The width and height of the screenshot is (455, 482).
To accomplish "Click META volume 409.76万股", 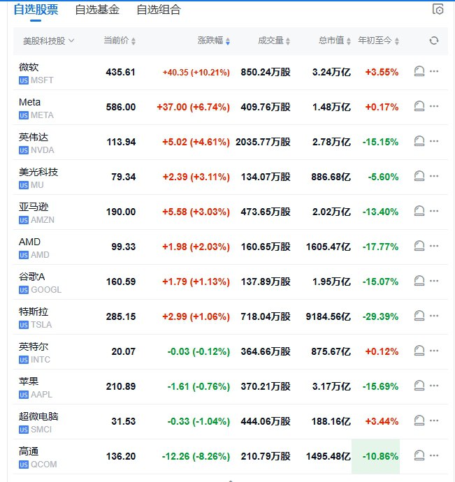I will click(x=266, y=108).
